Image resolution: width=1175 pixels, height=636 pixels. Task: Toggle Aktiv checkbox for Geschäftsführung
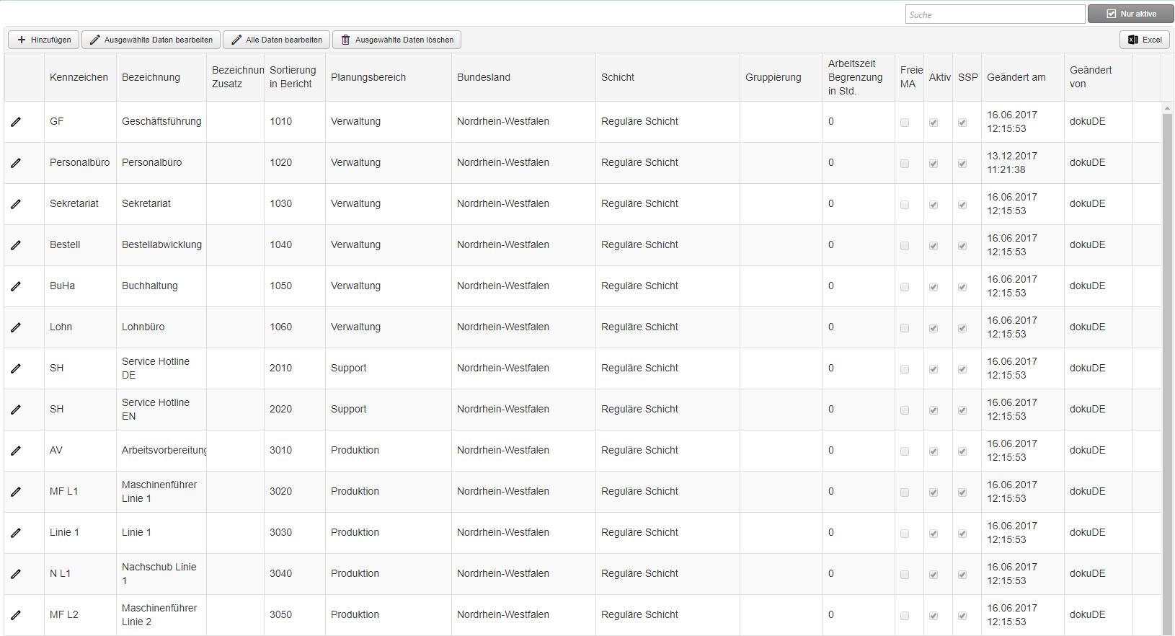click(934, 123)
